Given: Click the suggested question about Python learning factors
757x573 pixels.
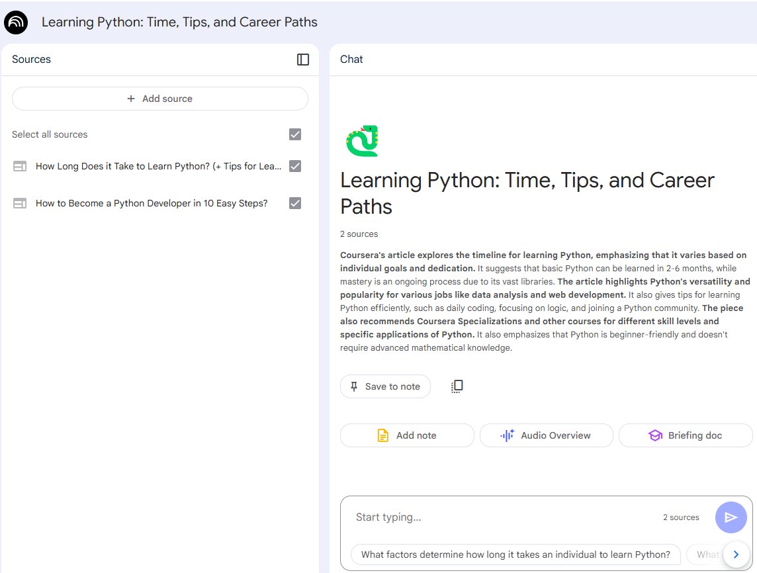Looking at the screenshot, I should [x=517, y=554].
